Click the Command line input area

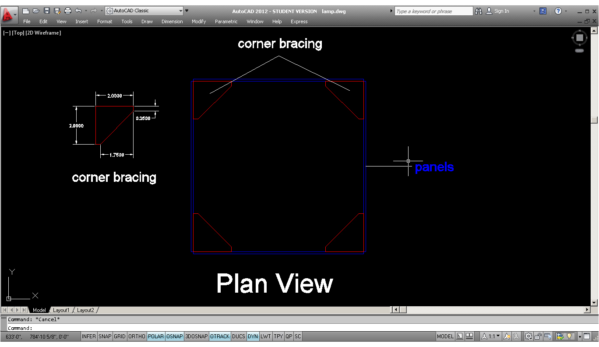coord(302,328)
